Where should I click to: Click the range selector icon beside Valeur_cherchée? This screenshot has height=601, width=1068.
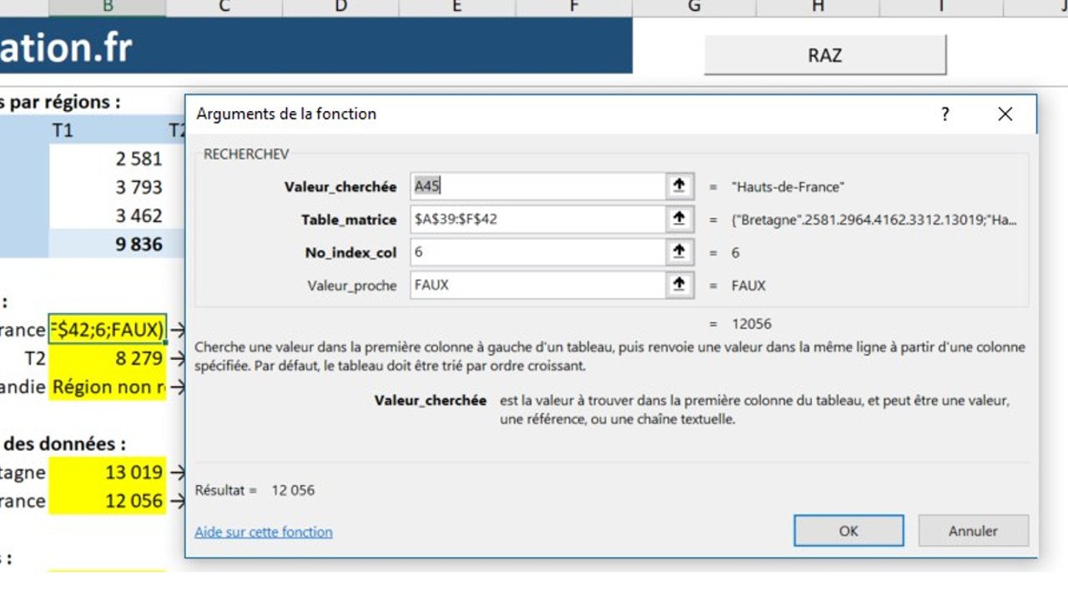tap(678, 186)
